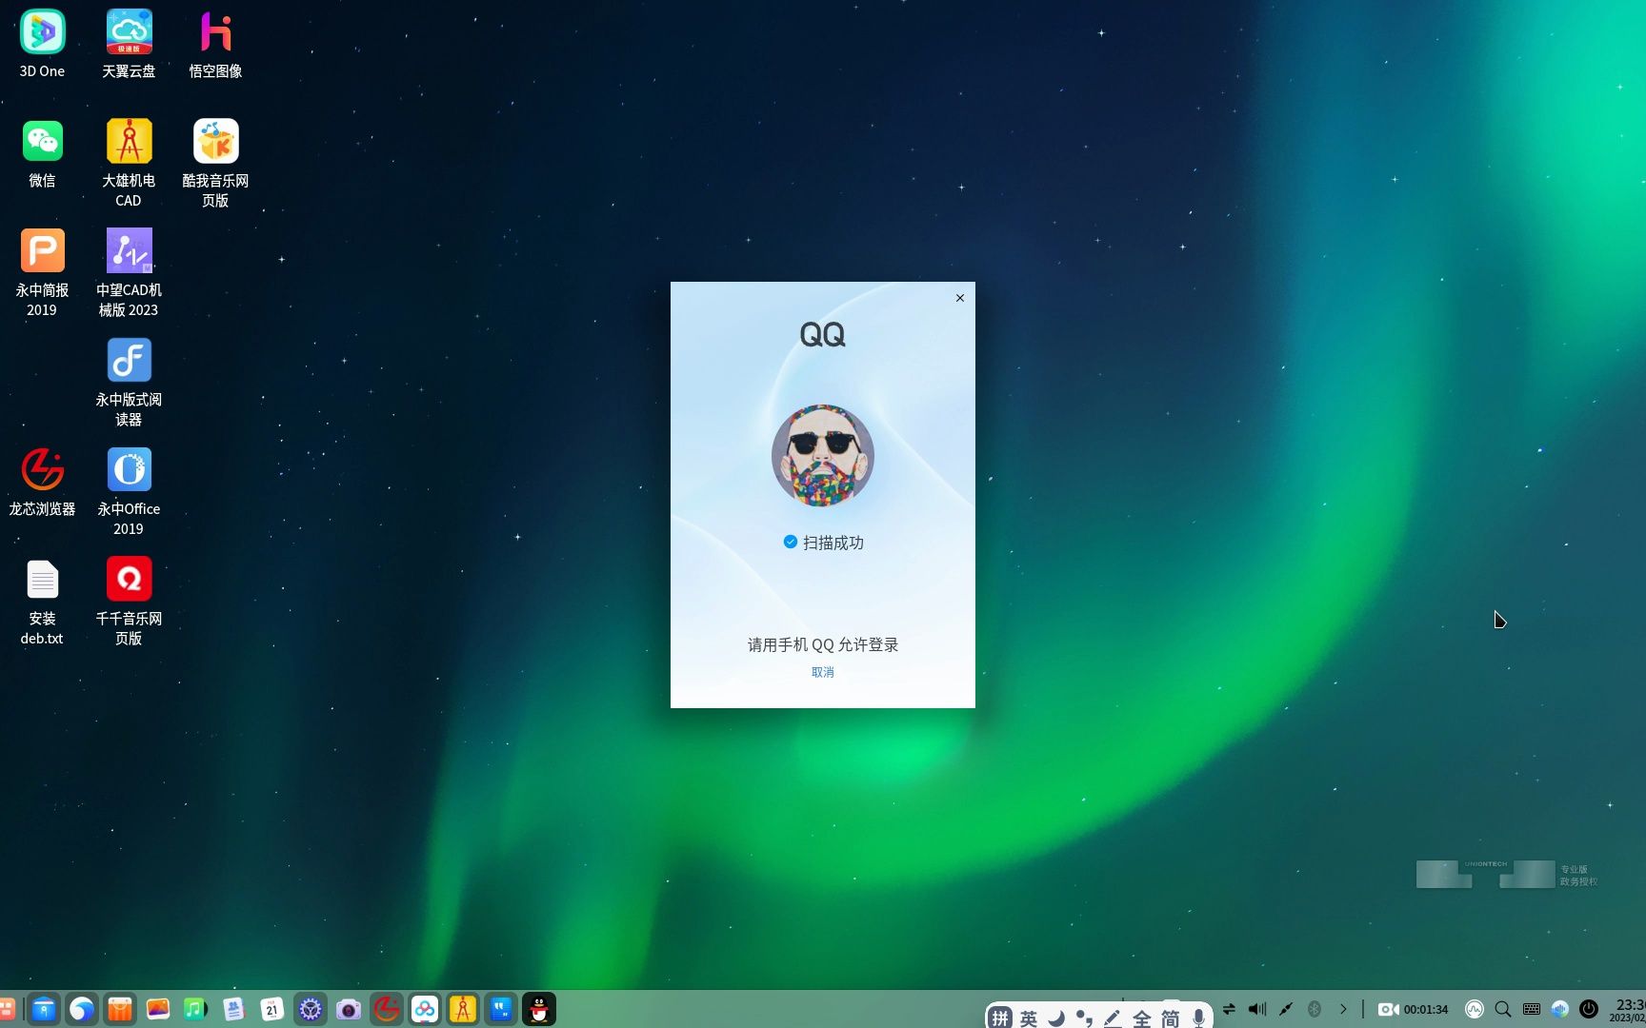Open the 3D One desktop icon
This screenshot has width=1646, height=1028.
pyautogui.click(x=43, y=43)
